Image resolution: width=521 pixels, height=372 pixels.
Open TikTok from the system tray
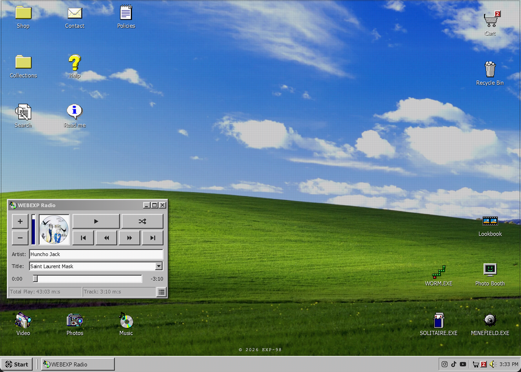[x=453, y=364]
